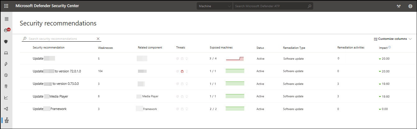Click the 0.00 impact value in Framework row
The height and width of the screenshot is (129, 417).
(384, 109)
